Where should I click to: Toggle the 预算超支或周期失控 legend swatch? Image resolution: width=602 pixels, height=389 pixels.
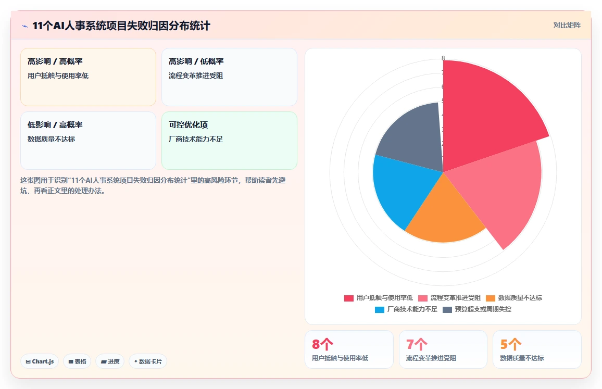click(x=447, y=309)
